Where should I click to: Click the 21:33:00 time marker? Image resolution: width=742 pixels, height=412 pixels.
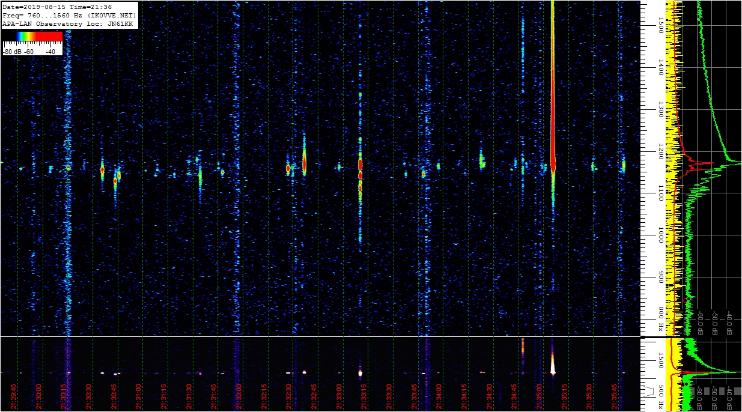340,397
